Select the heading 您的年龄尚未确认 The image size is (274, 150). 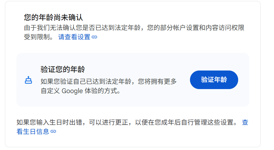tap(53, 17)
